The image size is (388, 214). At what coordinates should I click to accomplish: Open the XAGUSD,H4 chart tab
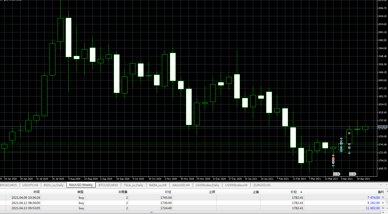(181, 185)
